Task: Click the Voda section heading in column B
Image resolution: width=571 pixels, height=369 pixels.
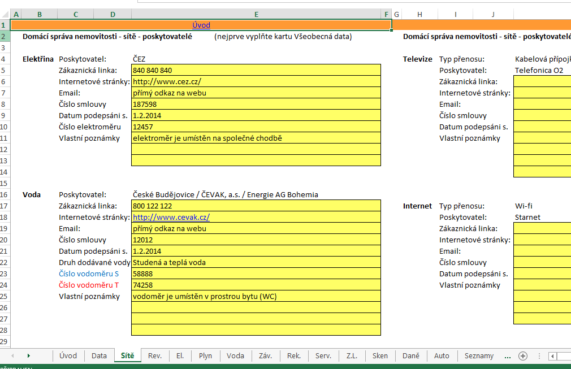Action: (32, 195)
